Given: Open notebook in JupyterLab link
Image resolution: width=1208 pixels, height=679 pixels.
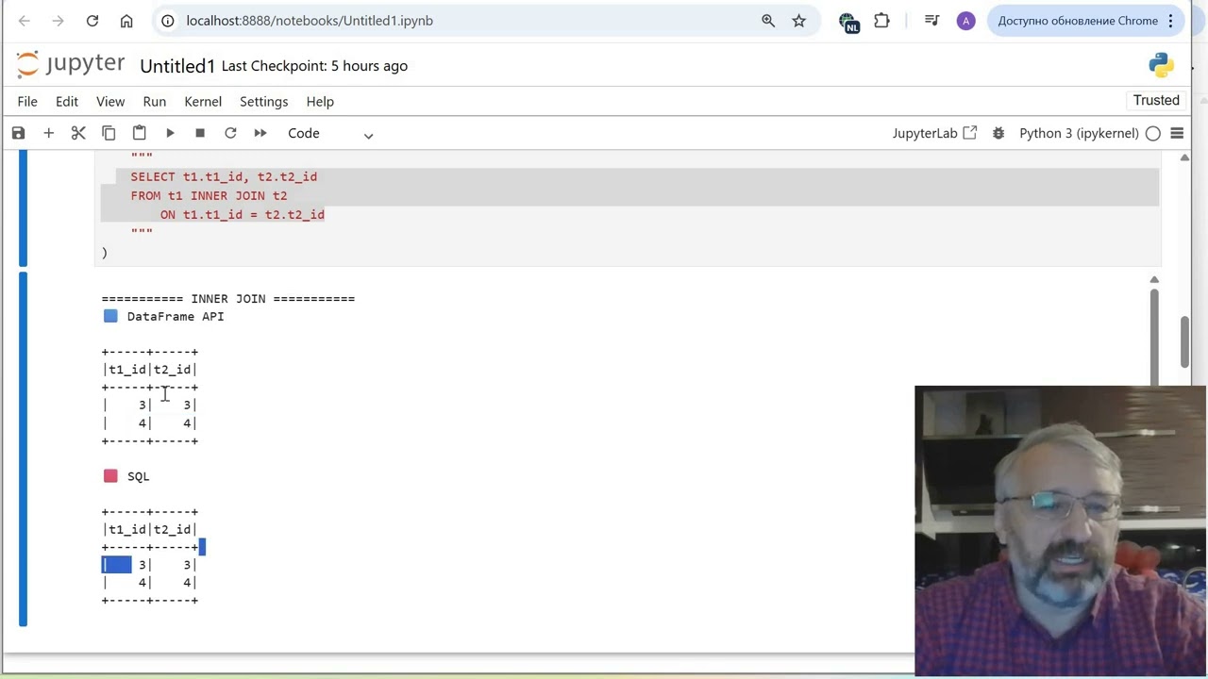Looking at the screenshot, I should (934, 133).
